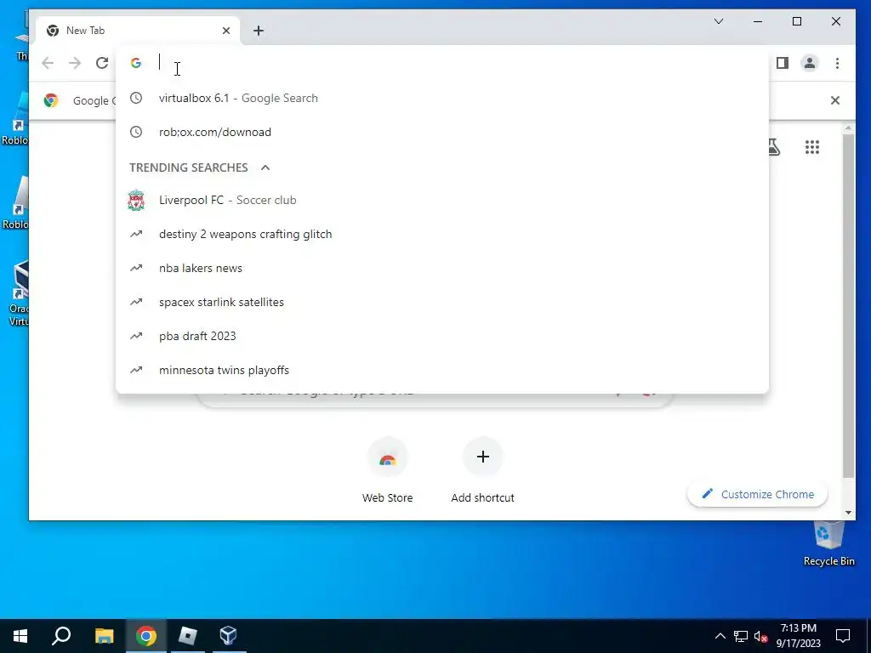Click the browser back arrow

pyautogui.click(x=48, y=63)
